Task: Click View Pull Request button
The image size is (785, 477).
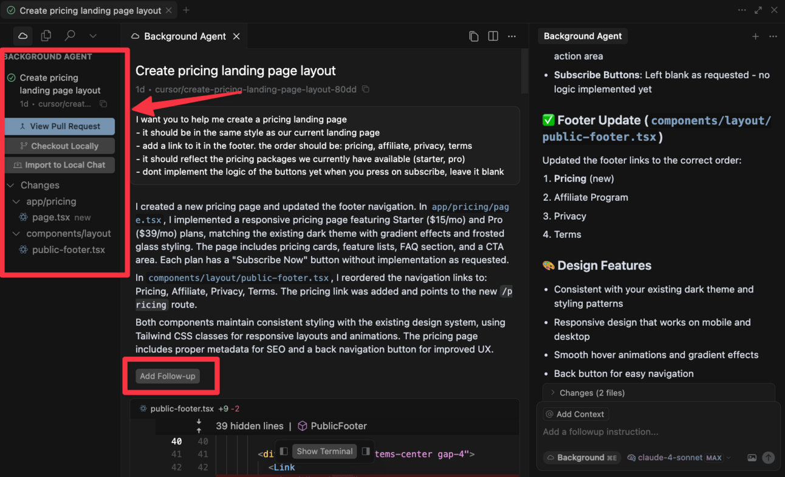Action: point(60,126)
